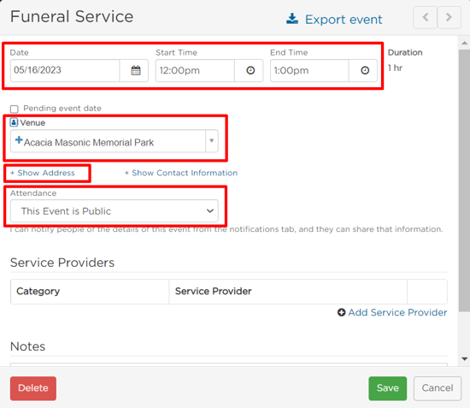This screenshot has width=470, height=408.
Task: Click the Export event download icon
Action: [292, 19]
